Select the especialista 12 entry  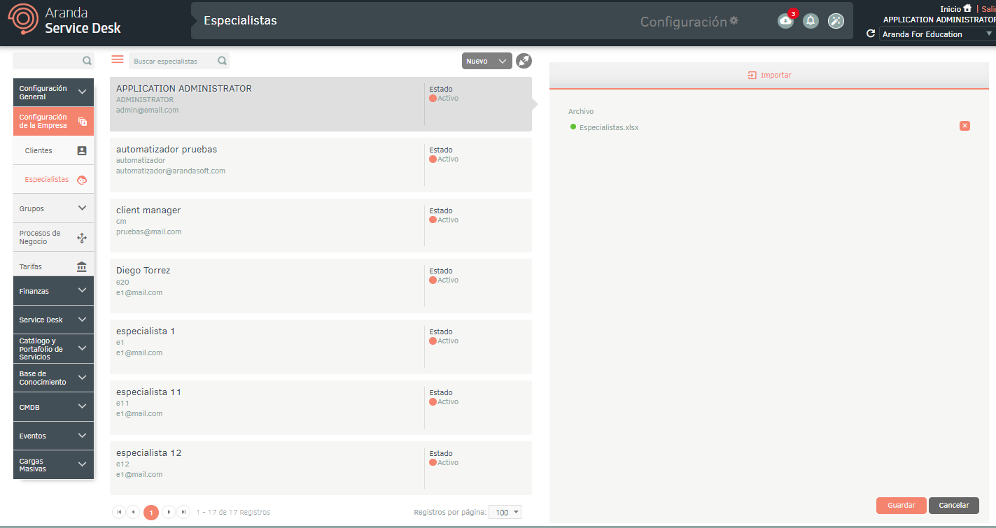pos(321,468)
